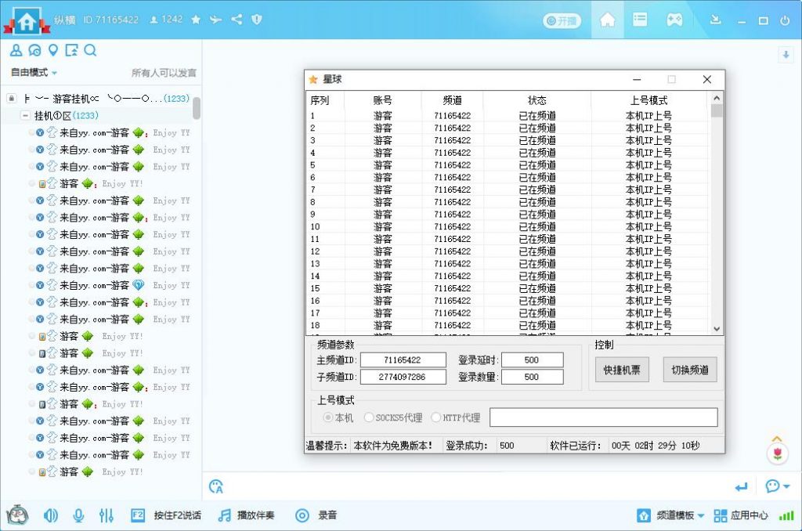The height and width of the screenshot is (531, 802).
Task: Share the channel using the share icon
Action: pos(237,20)
